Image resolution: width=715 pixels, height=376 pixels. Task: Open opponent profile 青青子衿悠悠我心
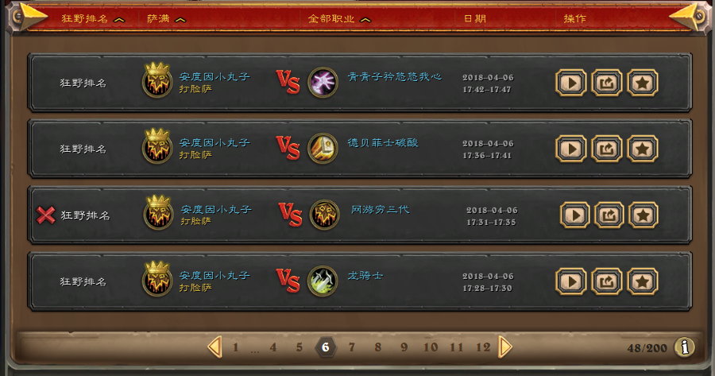(394, 76)
